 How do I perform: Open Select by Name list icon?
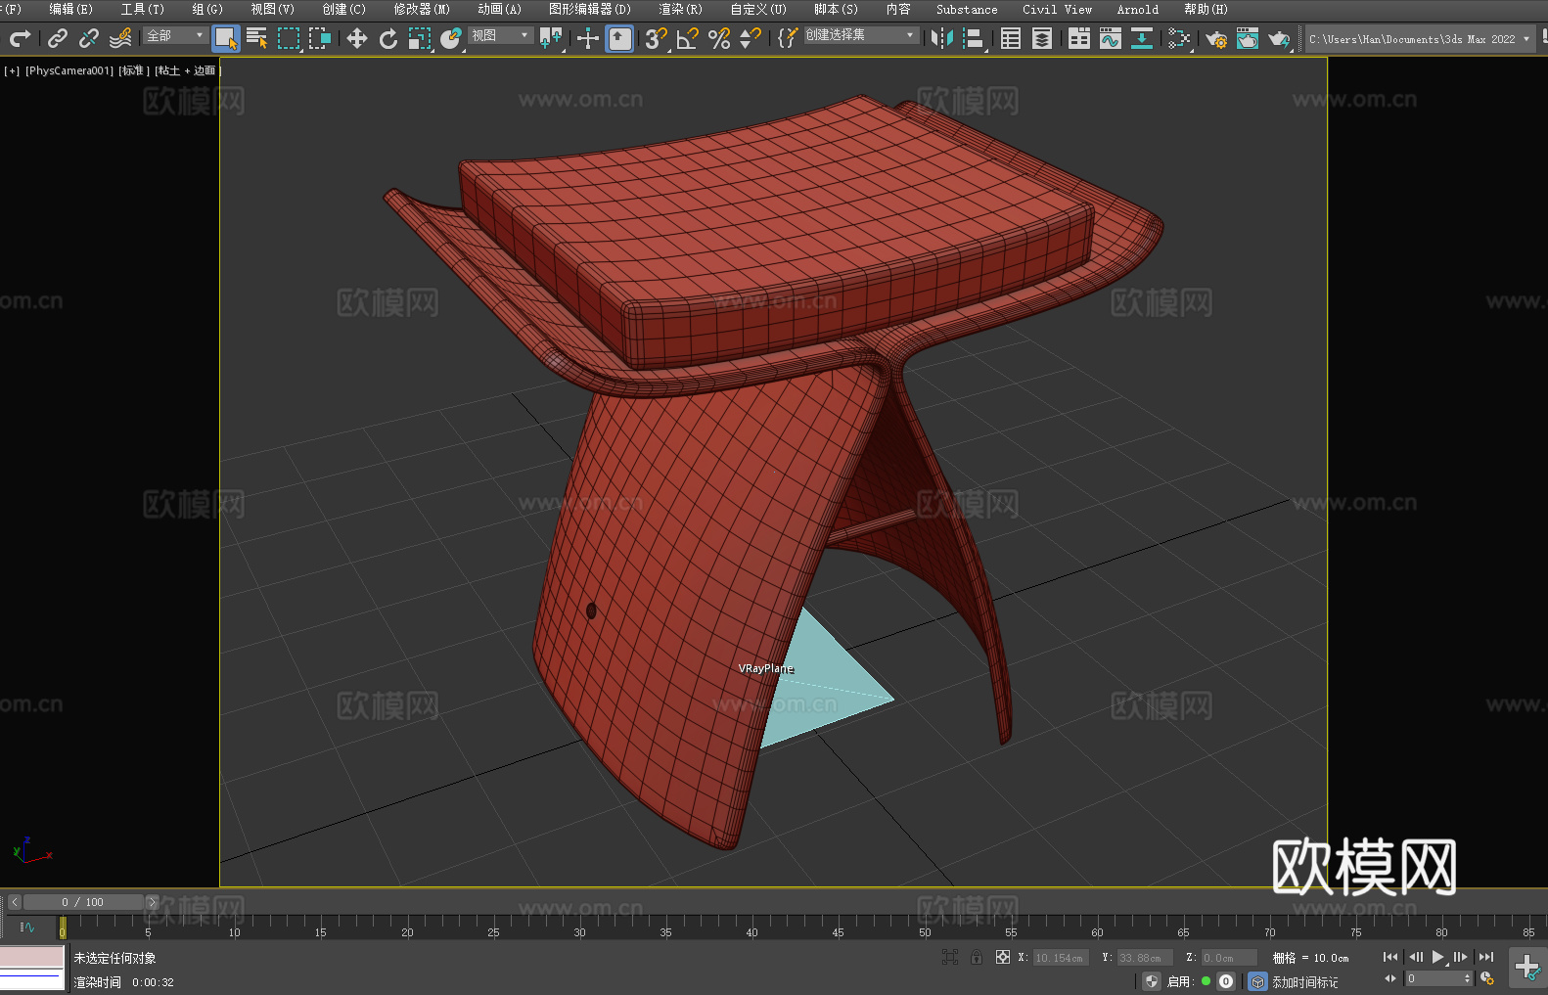point(257,38)
